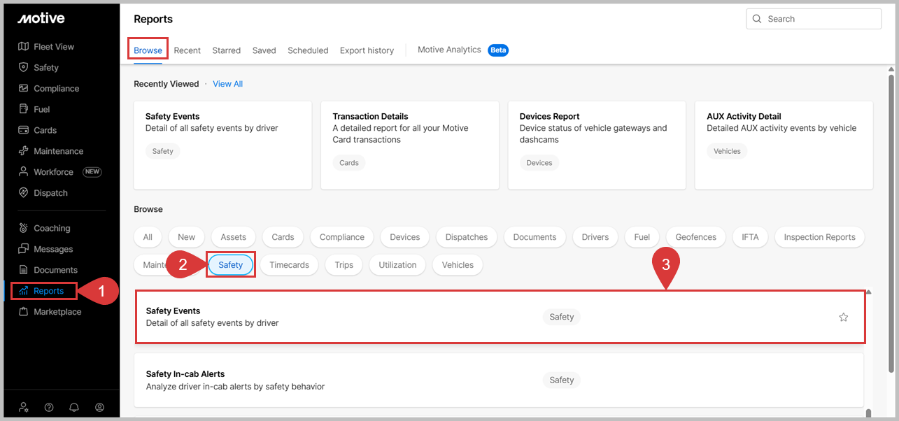Image resolution: width=899 pixels, height=421 pixels.
Task: Show notifications with the bell icon
Action: click(74, 407)
